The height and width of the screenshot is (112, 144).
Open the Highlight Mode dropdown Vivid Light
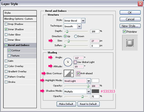pos(77,81)
